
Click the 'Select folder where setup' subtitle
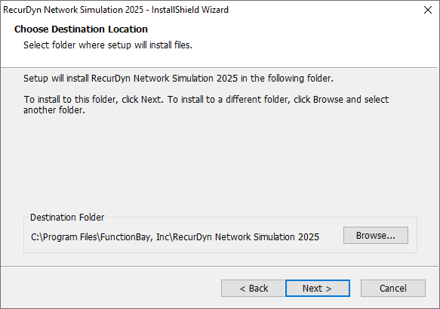108,45
